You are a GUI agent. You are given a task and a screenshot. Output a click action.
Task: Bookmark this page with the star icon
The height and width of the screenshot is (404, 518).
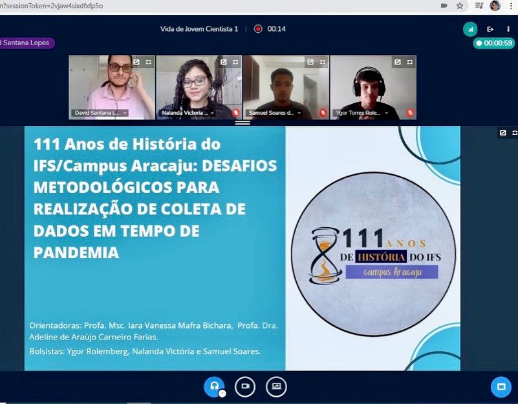point(460,5)
